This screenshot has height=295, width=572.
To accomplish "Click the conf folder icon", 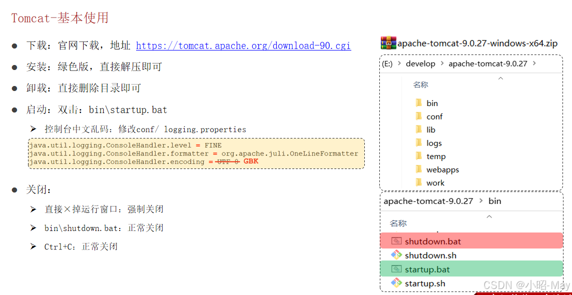I will point(419,116).
